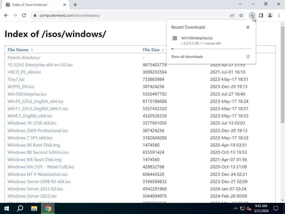The width and height of the screenshot is (285, 214).
Task: Close the Recent Downloads popup
Action: click(248, 27)
